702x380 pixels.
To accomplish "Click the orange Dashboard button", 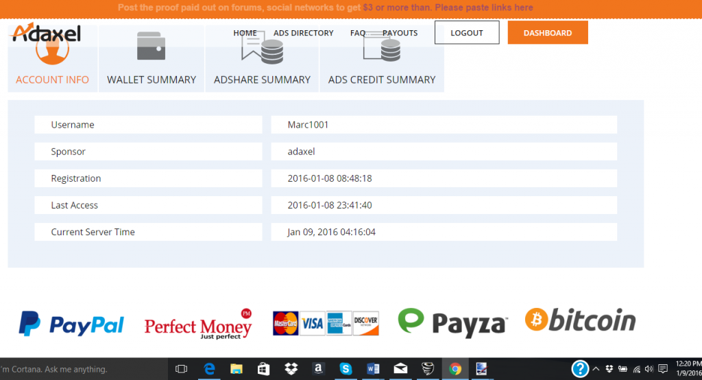I will click(548, 33).
